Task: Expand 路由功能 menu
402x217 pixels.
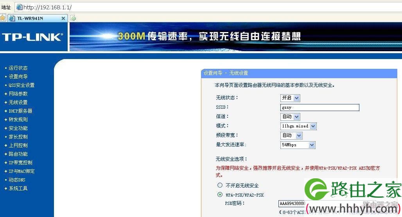Action: (x=18, y=154)
